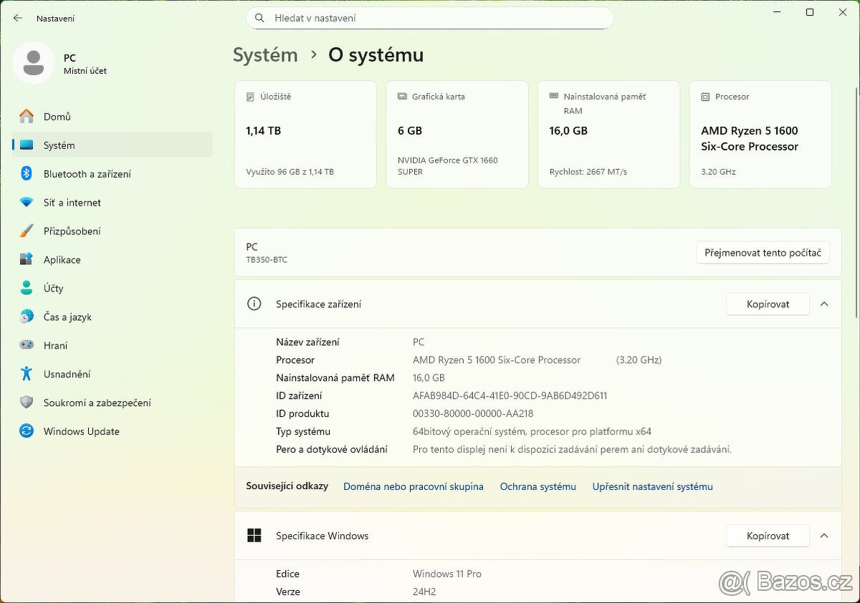Click the PC user avatar
The height and width of the screenshot is (603, 860).
coord(34,63)
